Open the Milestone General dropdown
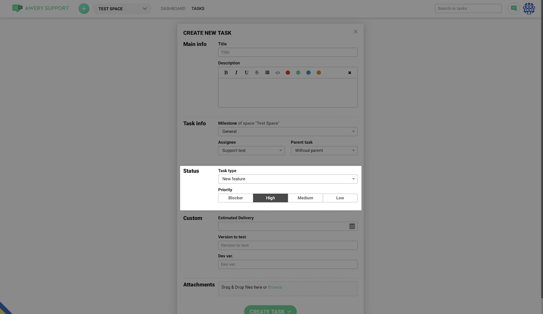 (287, 131)
